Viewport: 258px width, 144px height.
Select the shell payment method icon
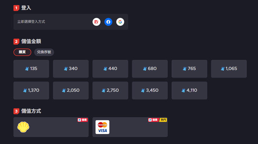click(x=23, y=127)
